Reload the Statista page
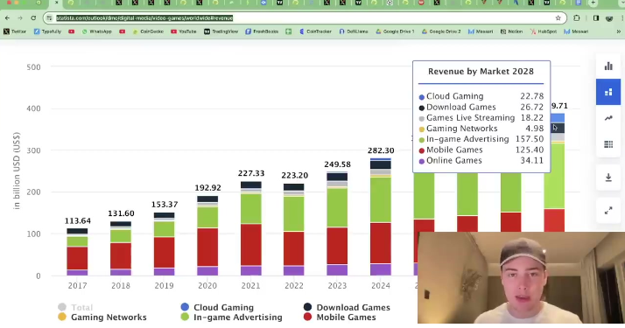 33,17
